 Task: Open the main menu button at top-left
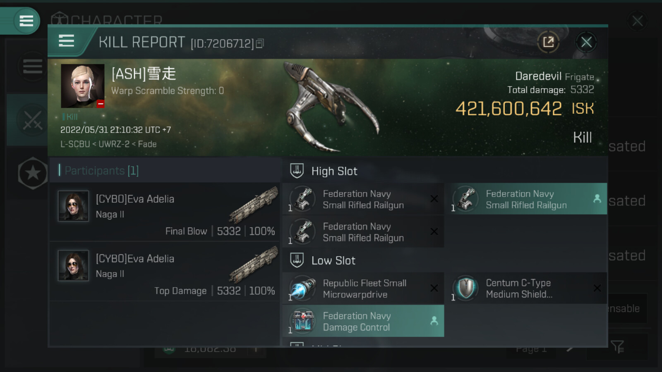[26, 21]
